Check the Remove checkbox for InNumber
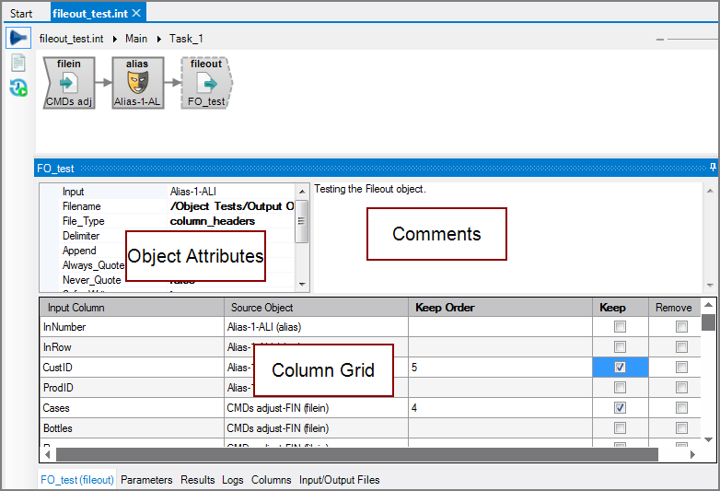This screenshot has width=720, height=491. click(681, 327)
